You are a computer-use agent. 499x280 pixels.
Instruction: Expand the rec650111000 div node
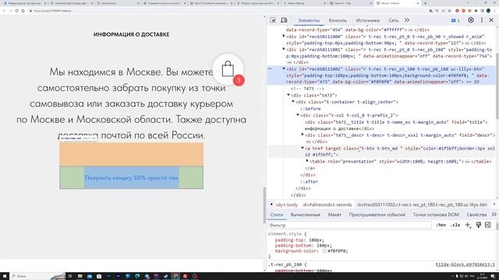pos(284,37)
